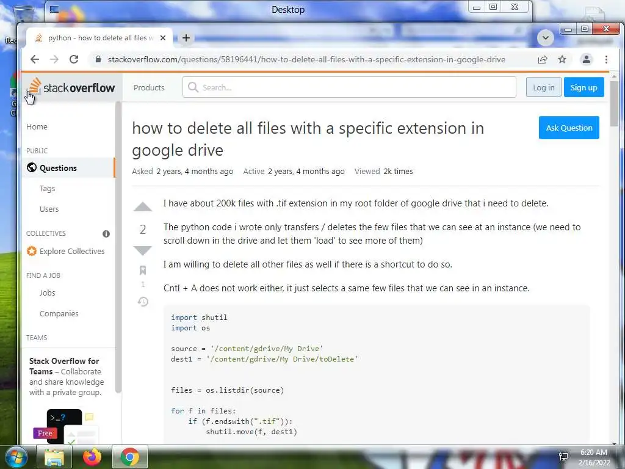Bookmark the question with the ribbon icon
The width and height of the screenshot is (625, 469).
[x=143, y=271]
